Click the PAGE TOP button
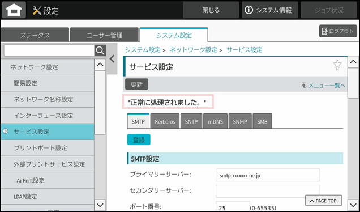360x212 pixels. [x=323, y=201]
